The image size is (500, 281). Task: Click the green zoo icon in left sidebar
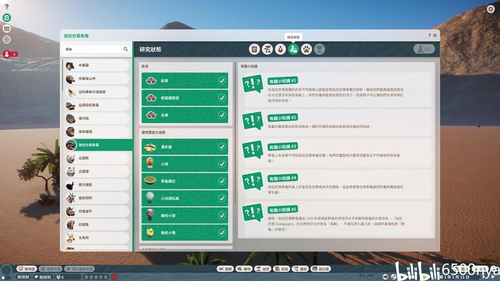click(x=7, y=17)
